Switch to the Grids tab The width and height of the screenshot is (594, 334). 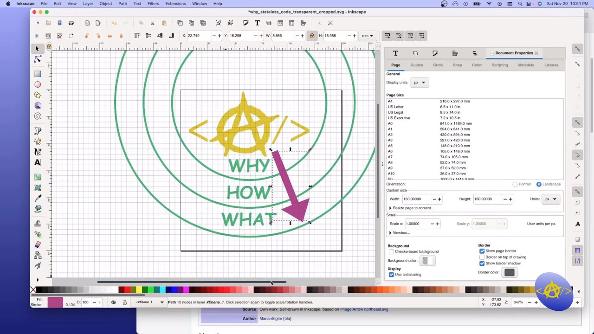tap(438, 65)
